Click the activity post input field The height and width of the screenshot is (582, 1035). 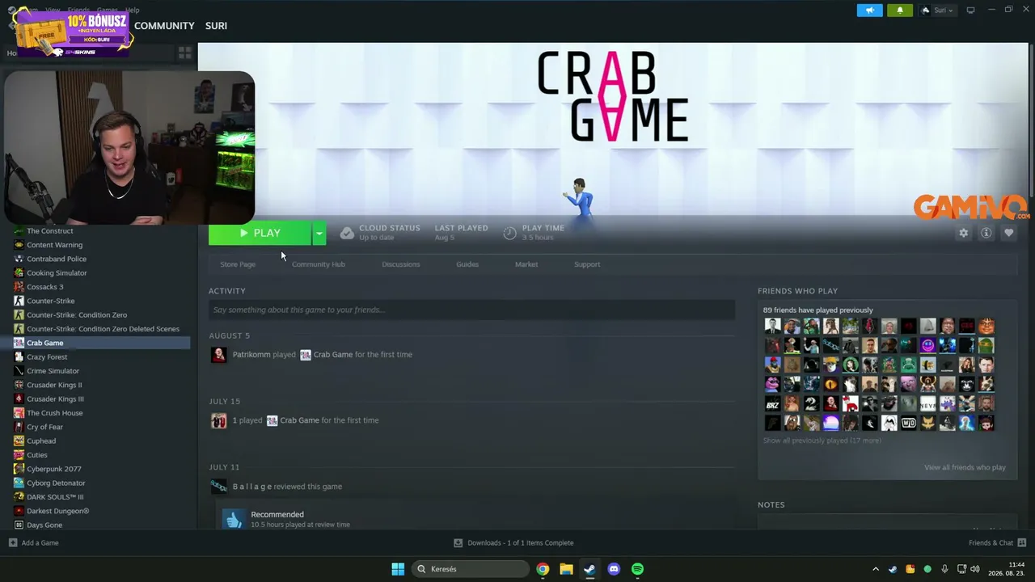coord(472,310)
